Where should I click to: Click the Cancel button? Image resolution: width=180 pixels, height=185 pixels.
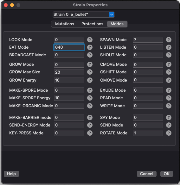coord(147,174)
